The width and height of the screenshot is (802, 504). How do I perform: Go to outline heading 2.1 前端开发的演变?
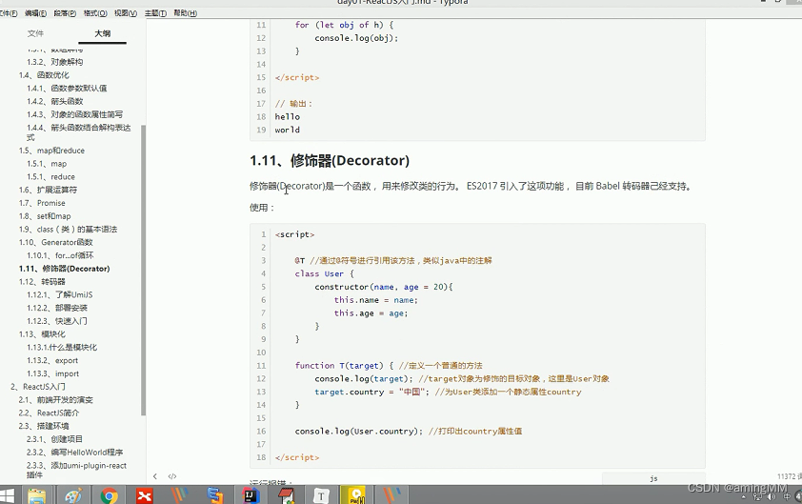click(x=56, y=400)
